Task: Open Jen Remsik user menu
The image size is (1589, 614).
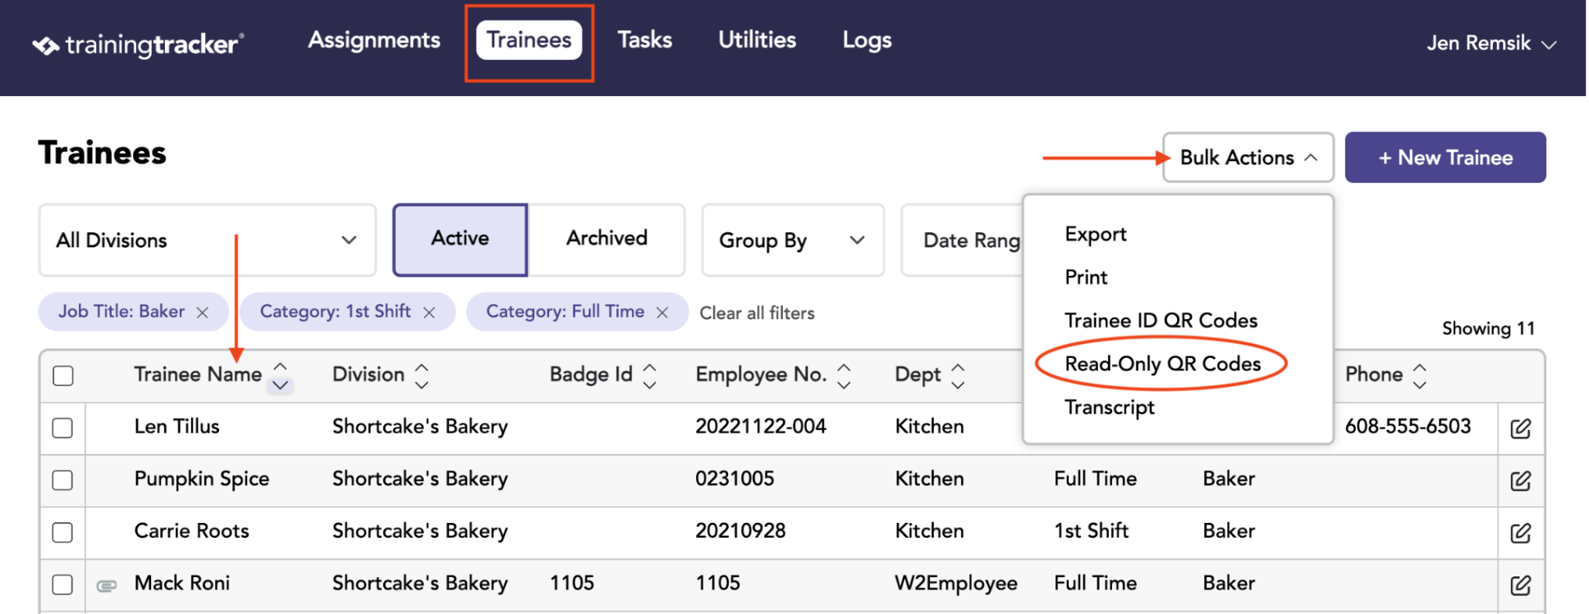Action: (x=1491, y=44)
